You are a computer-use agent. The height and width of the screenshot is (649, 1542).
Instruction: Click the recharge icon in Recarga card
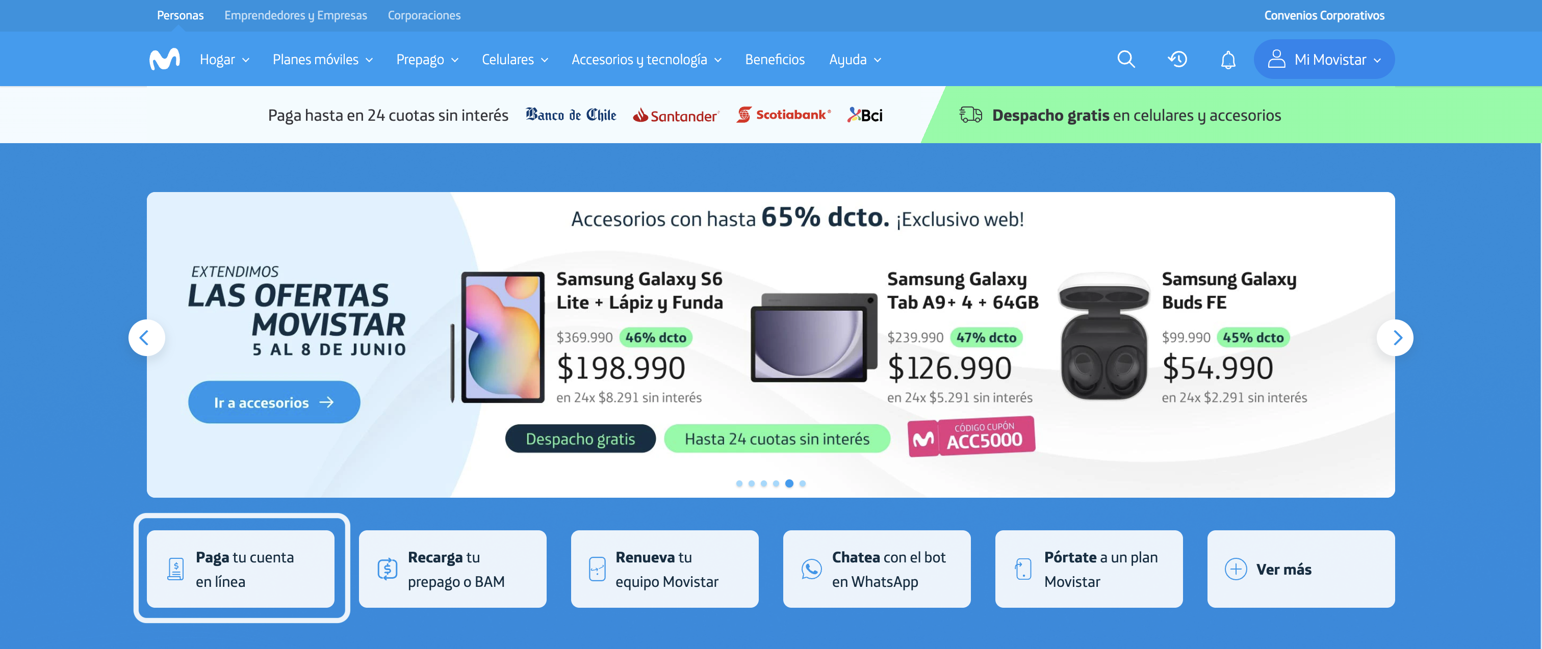click(388, 569)
